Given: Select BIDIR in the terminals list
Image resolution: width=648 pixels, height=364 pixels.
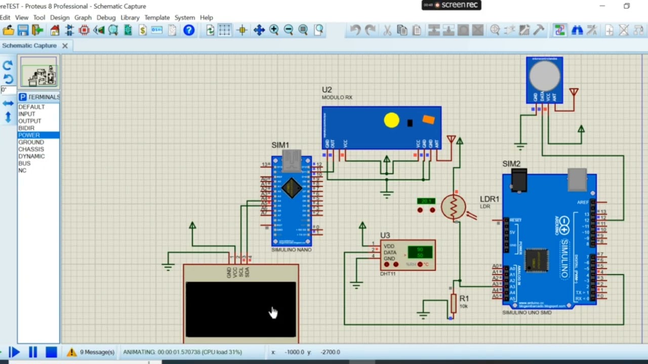Looking at the screenshot, I should 26,128.
